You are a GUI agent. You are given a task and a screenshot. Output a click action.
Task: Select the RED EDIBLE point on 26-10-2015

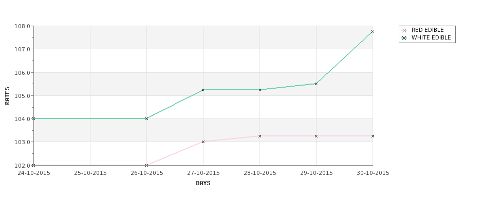[x=146, y=165]
